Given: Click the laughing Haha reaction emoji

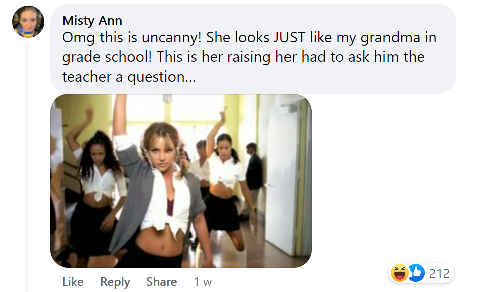Looking at the screenshot, I should (x=398, y=273).
